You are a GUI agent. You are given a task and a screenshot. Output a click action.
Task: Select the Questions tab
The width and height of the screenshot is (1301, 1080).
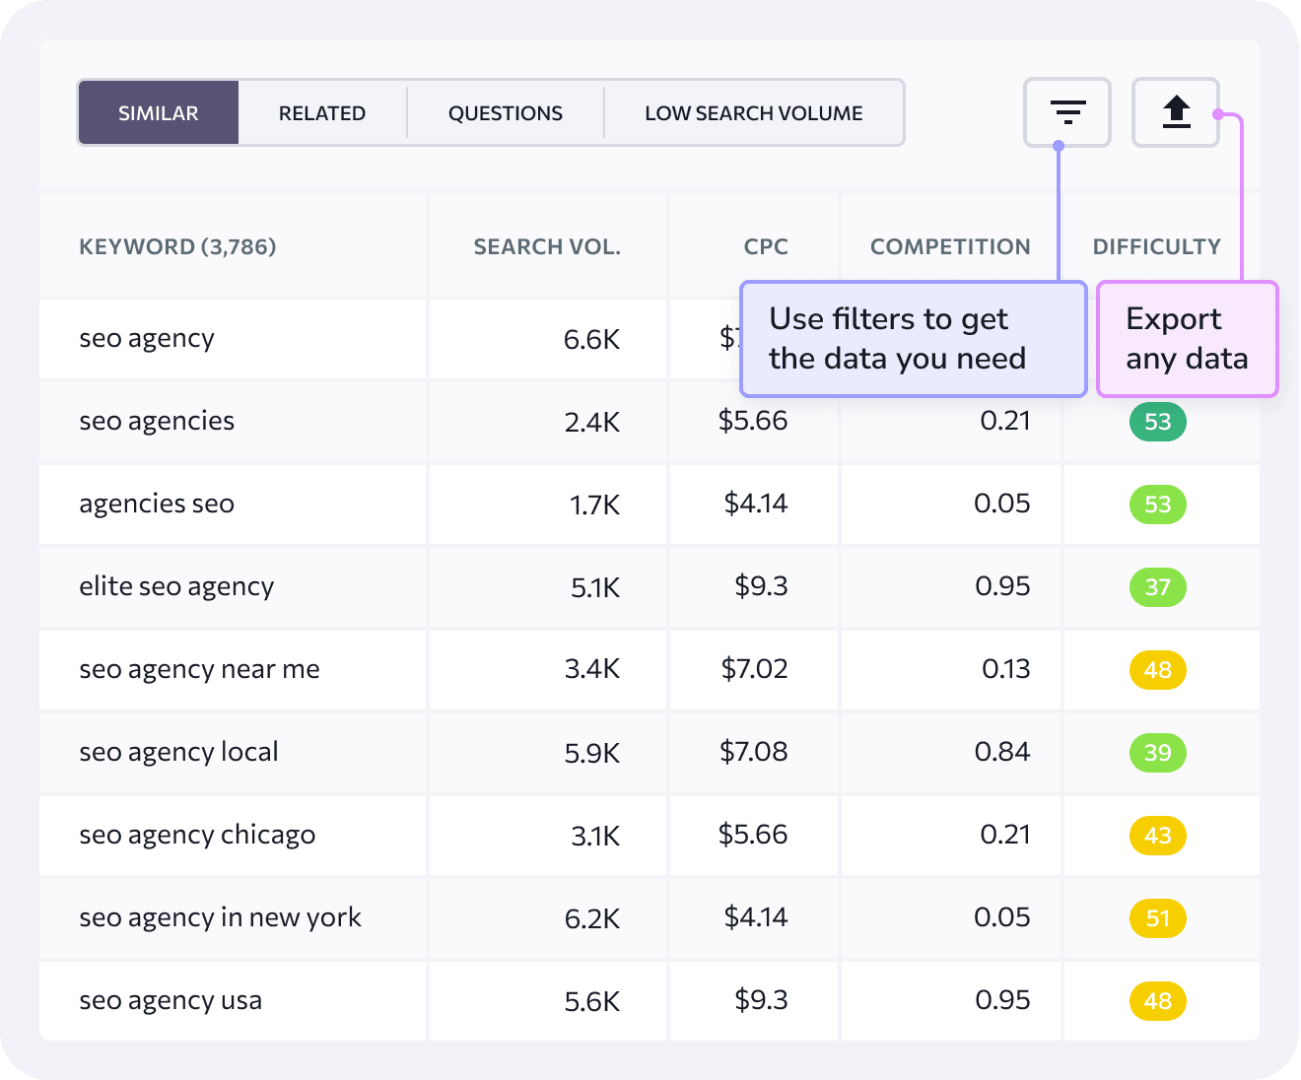506,113
